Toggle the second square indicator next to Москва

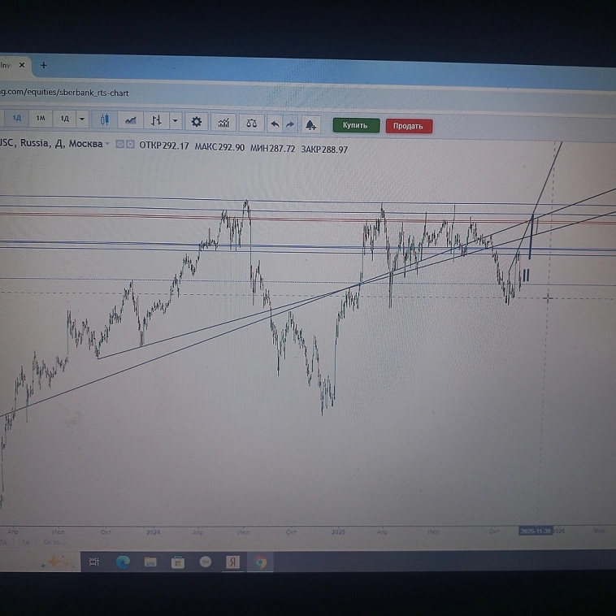pyautogui.click(x=129, y=145)
